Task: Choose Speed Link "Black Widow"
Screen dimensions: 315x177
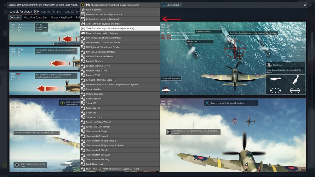Action: (x=120, y=122)
